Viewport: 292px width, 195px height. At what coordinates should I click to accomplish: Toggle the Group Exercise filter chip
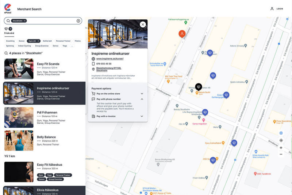(42, 46)
